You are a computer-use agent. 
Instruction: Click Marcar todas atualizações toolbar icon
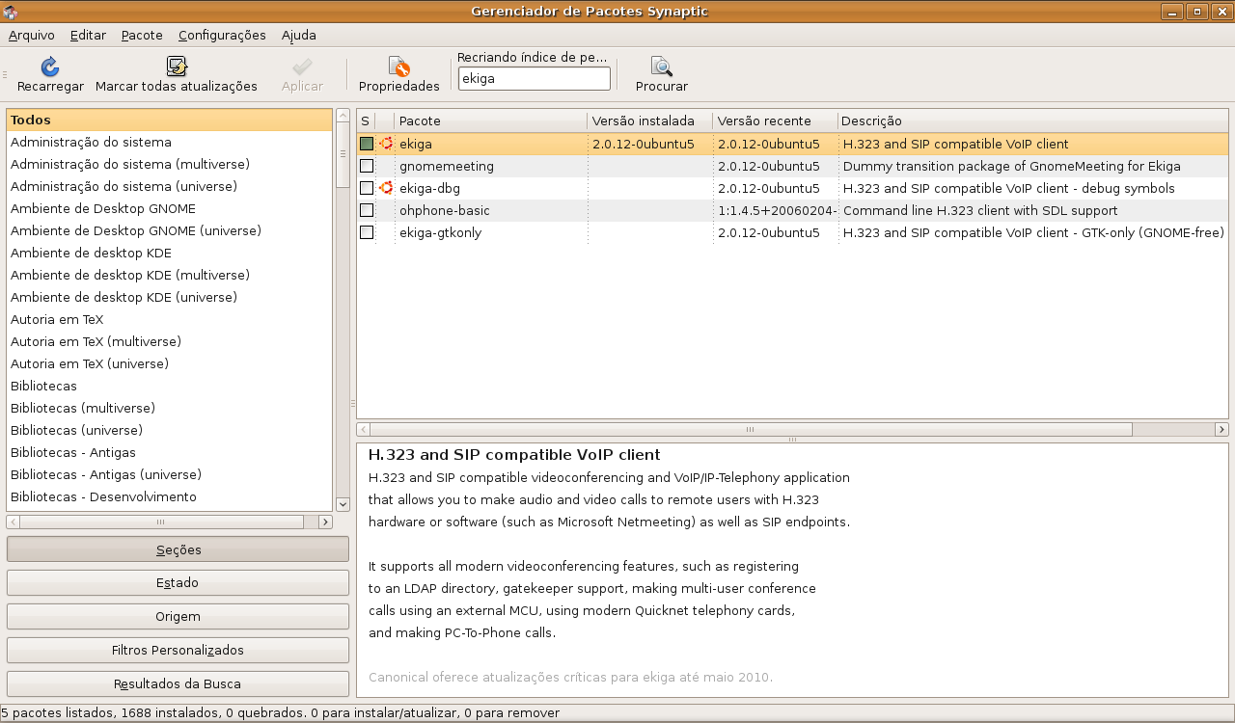(x=177, y=67)
